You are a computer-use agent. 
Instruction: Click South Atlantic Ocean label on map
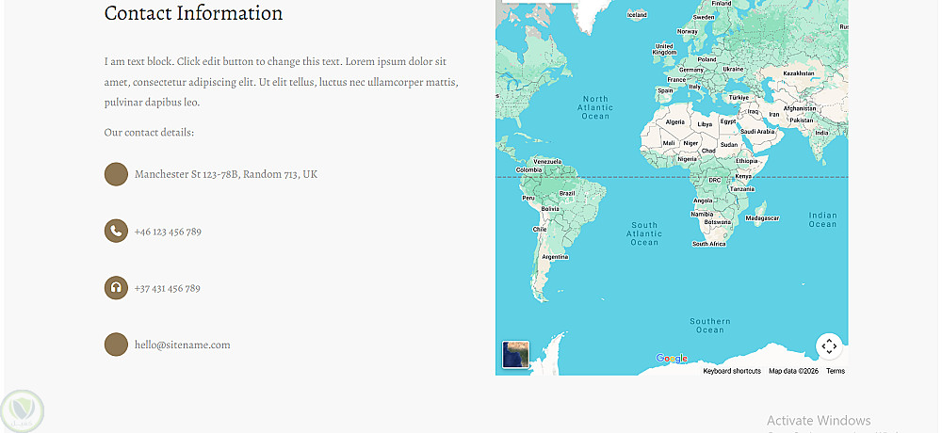tap(644, 233)
